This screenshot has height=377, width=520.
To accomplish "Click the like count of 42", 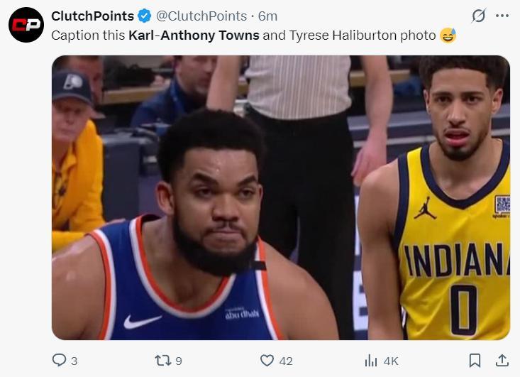I will tap(285, 361).
